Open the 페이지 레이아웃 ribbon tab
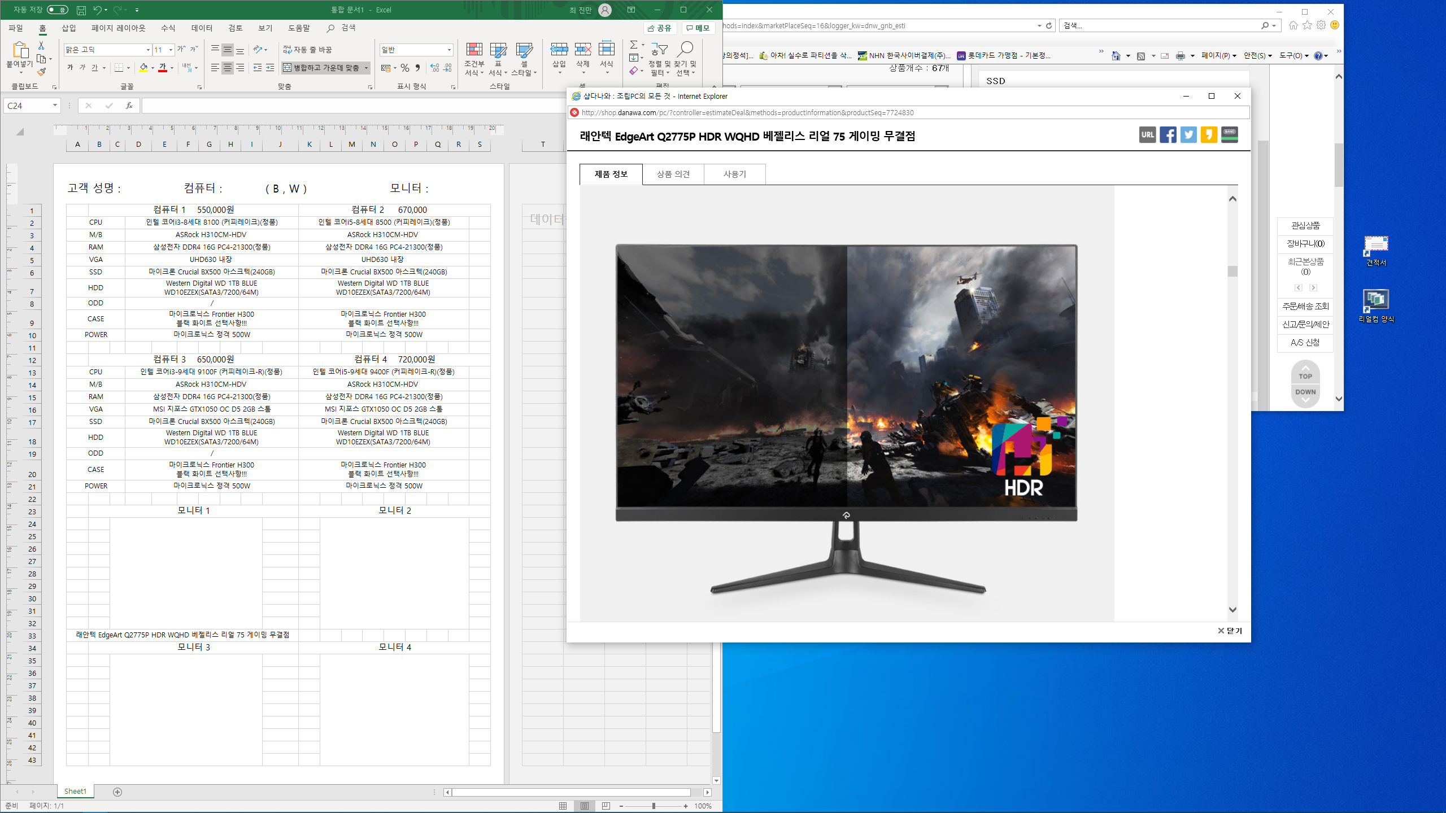1446x813 pixels. point(118,28)
